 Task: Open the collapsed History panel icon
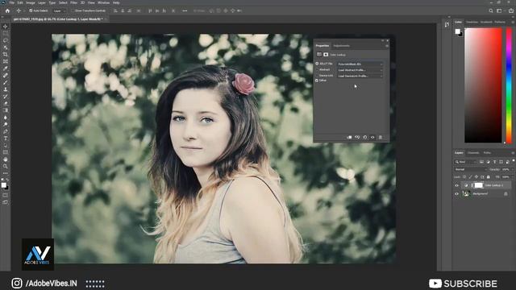(x=447, y=25)
